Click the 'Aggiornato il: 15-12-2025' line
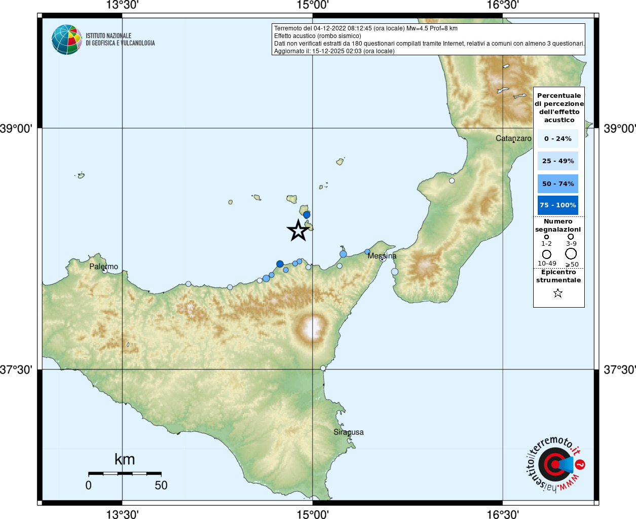The image size is (636, 519). point(334,51)
